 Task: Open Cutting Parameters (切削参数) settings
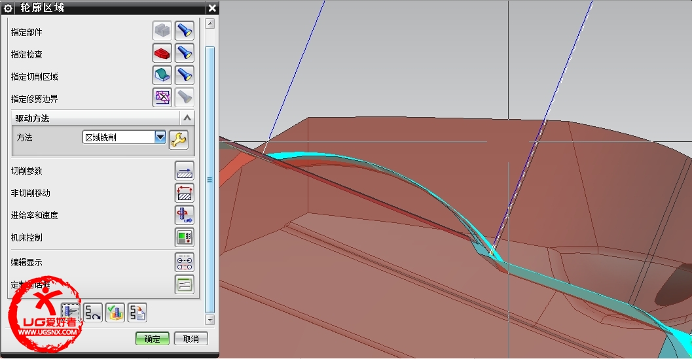pos(185,171)
